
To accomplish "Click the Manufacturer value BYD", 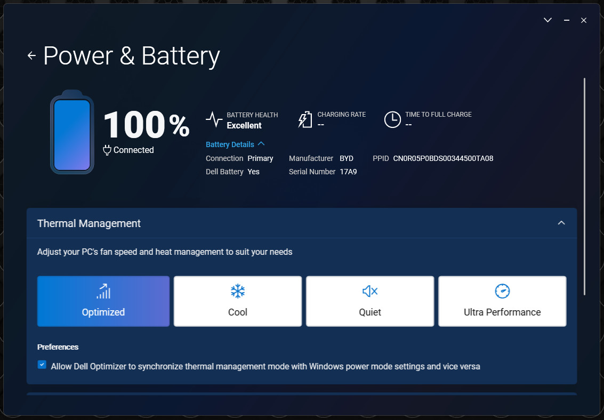I will (347, 159).
